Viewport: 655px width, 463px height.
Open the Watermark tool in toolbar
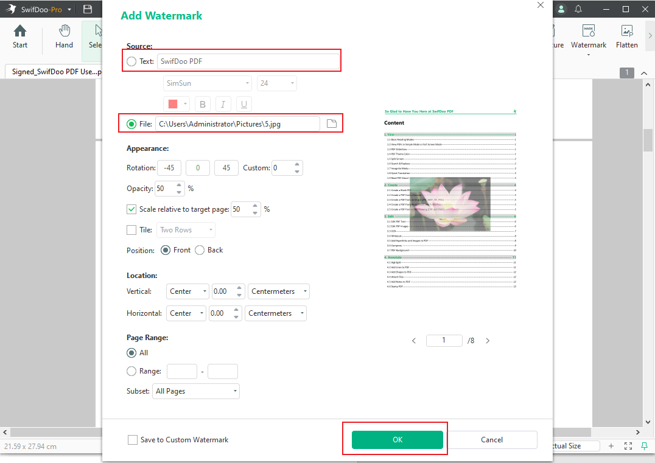point(588,38)
